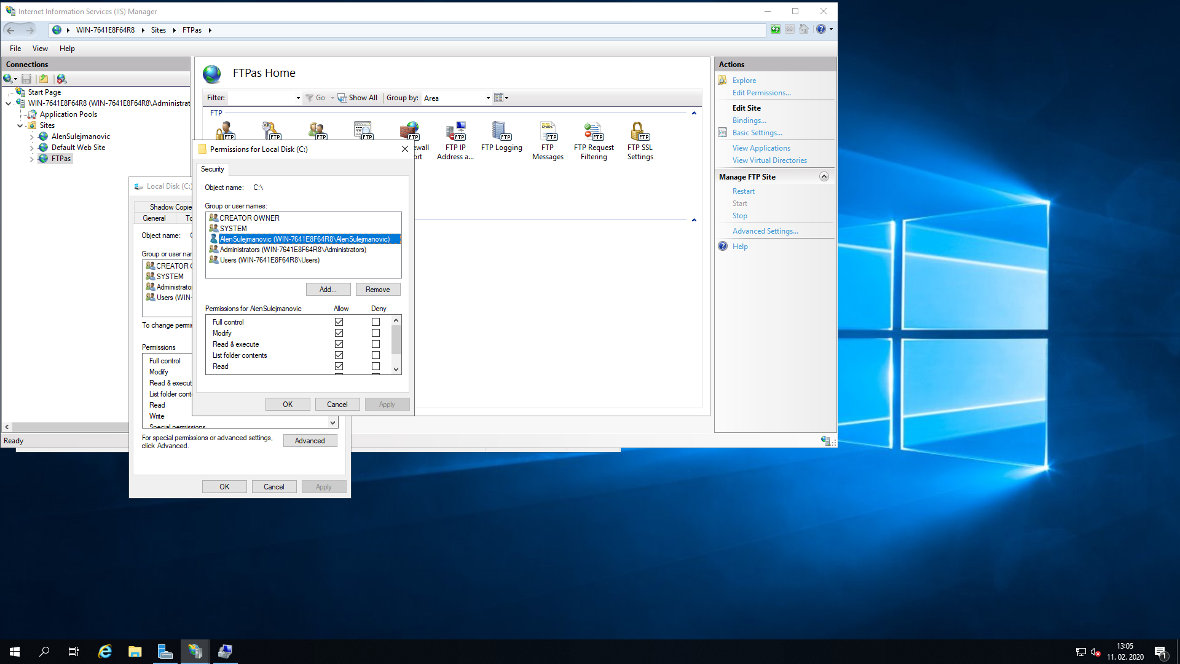Check the Deny box for List folder contents
This screenshot has width=1180, height=664.
[x=376, y=355]
